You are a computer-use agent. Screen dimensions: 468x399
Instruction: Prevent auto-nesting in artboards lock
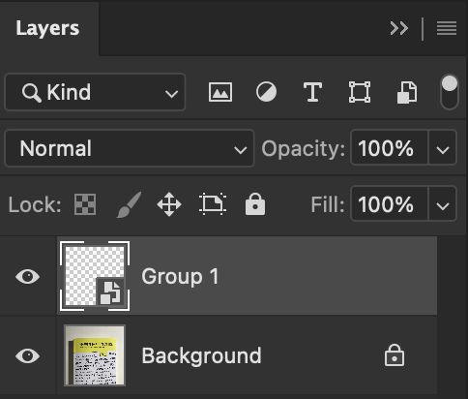tap(213, 204)
